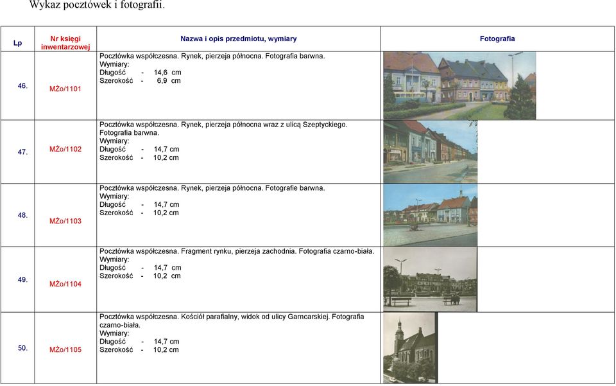Image resolution: width=616 pixels, height=386 pixels.
Task: Open the Szeptyckiego street postcard thumbnail for MŻo/1102
Action: click(x=431, y=152)
